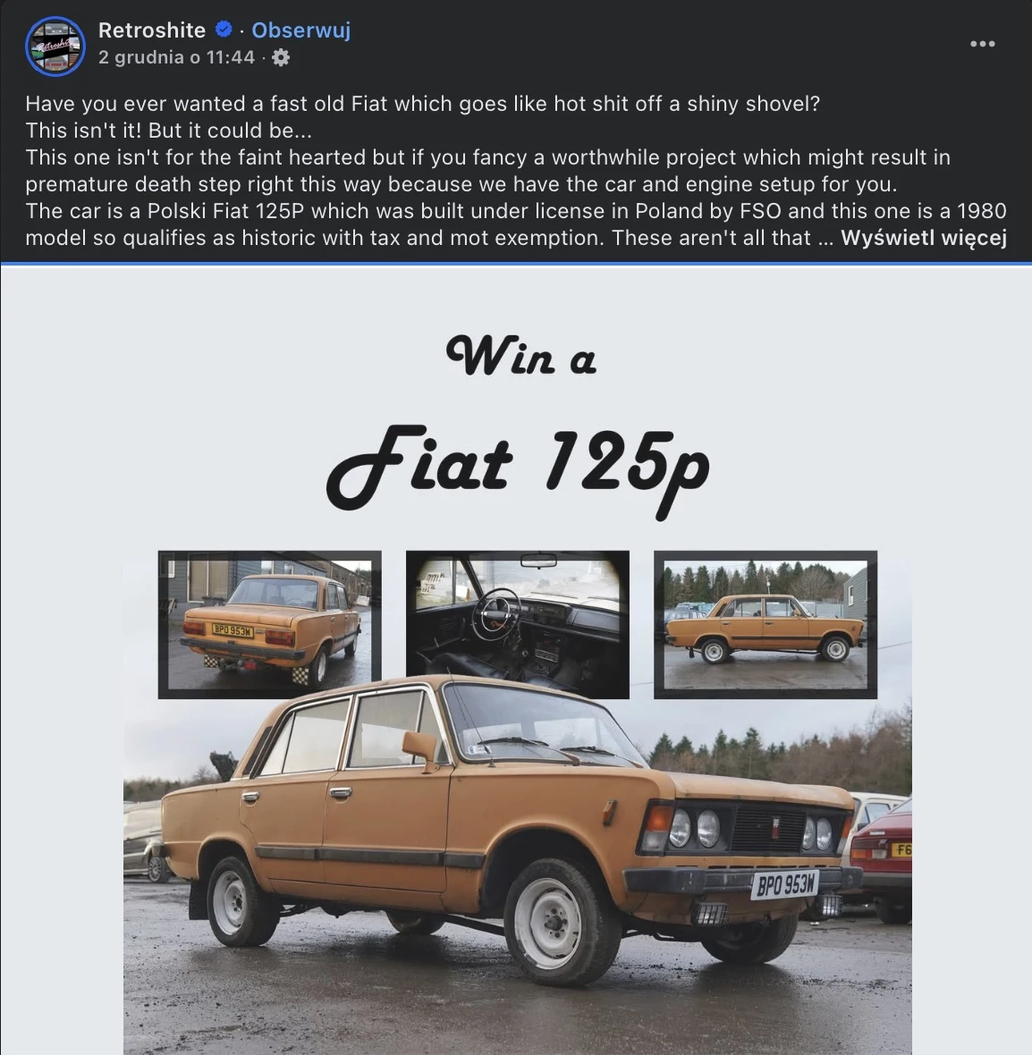
Task: Open the Retroshite page name link
Action: click(152, 30)
